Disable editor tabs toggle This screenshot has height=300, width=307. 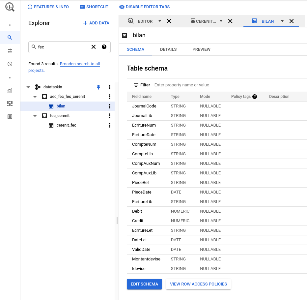click(144, 7)
